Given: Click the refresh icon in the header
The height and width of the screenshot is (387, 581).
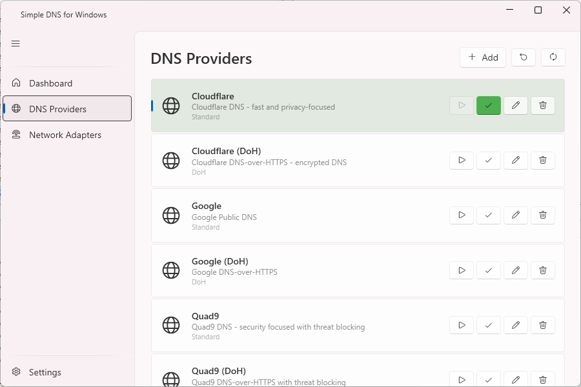Looking at the screenshot, I should point(553,57).
